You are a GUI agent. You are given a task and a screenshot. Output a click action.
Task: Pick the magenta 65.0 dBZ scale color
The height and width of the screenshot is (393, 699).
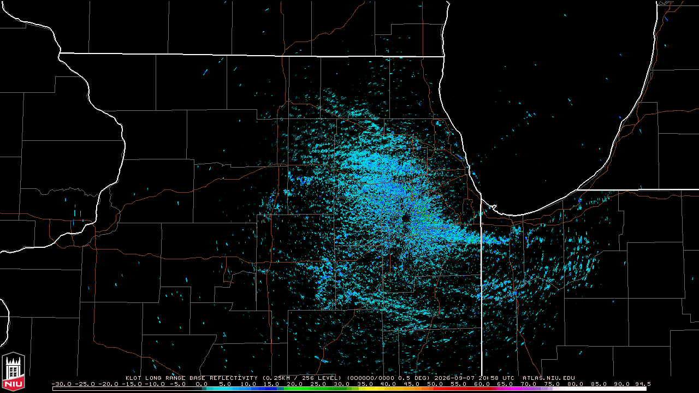point(505,389)
